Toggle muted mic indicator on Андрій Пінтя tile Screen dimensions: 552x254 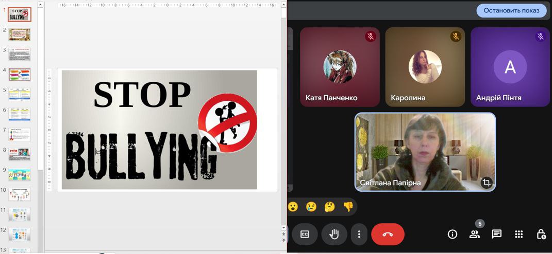pos(540,37)
